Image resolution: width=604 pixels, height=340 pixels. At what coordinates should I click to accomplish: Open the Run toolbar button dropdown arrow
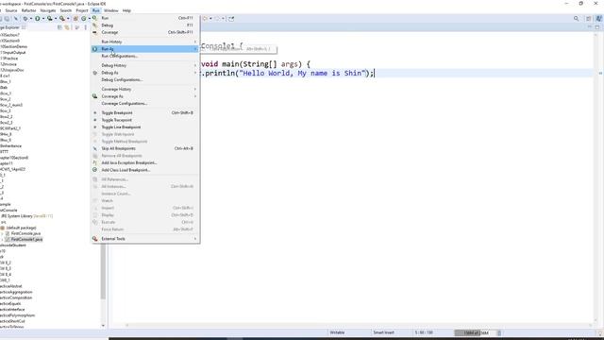pos(43,19)
